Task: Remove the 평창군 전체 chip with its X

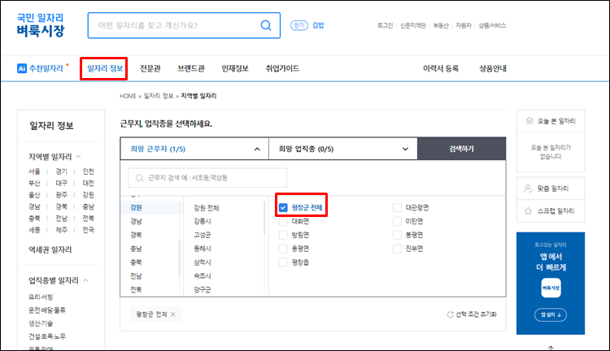Action: click(x=173, y=314)
